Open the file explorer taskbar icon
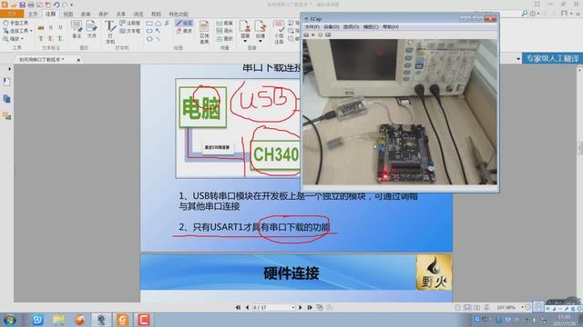The width and height of the screenshot is (583, 327). point(58,319)
